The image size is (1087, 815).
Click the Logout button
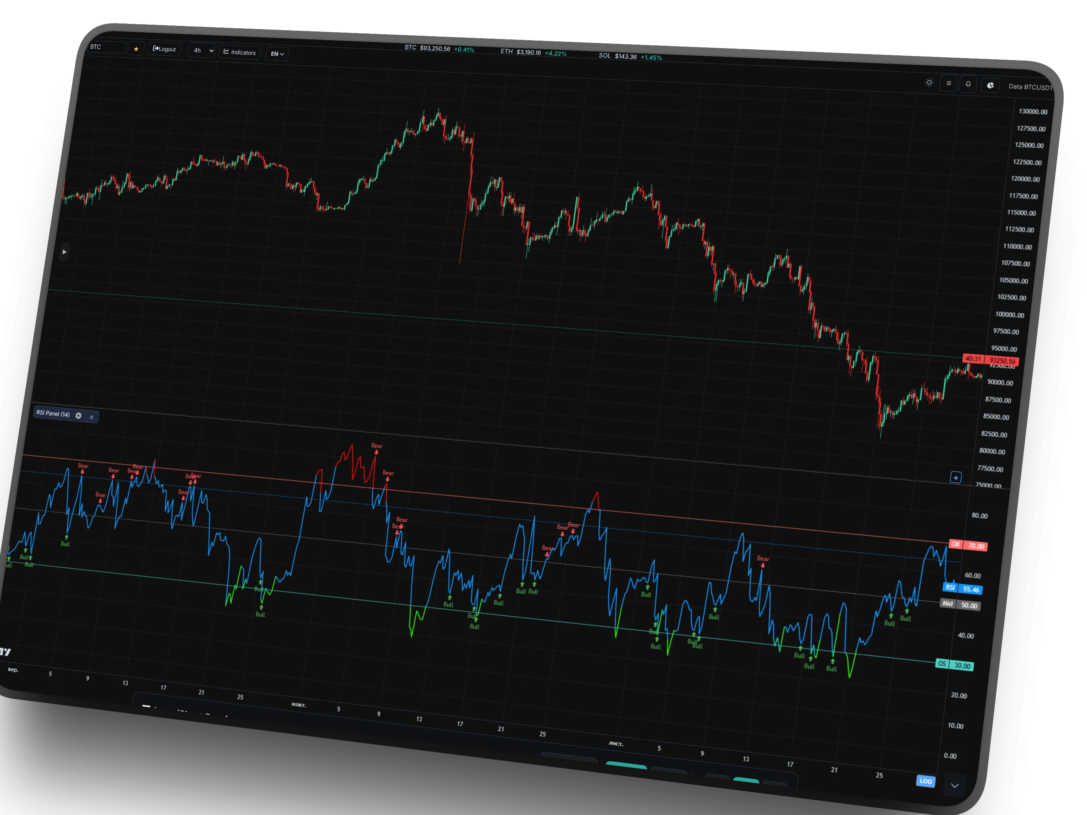(164, 49)
